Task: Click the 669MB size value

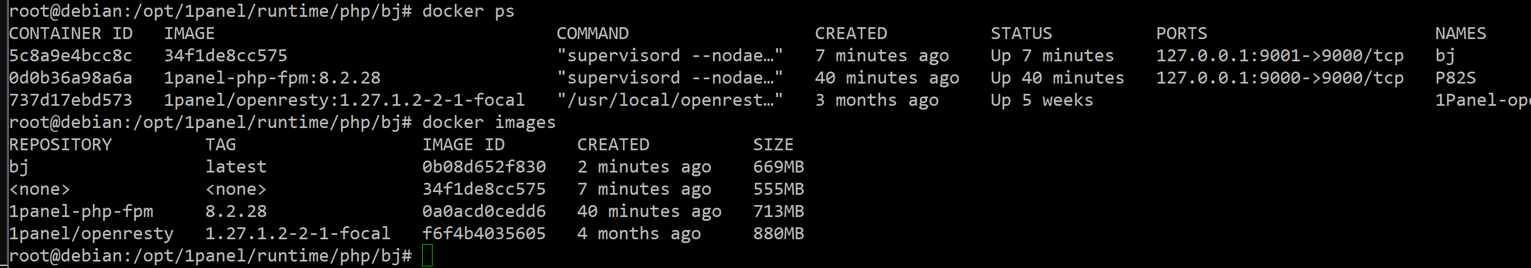Action: click(x=778, y=167)
